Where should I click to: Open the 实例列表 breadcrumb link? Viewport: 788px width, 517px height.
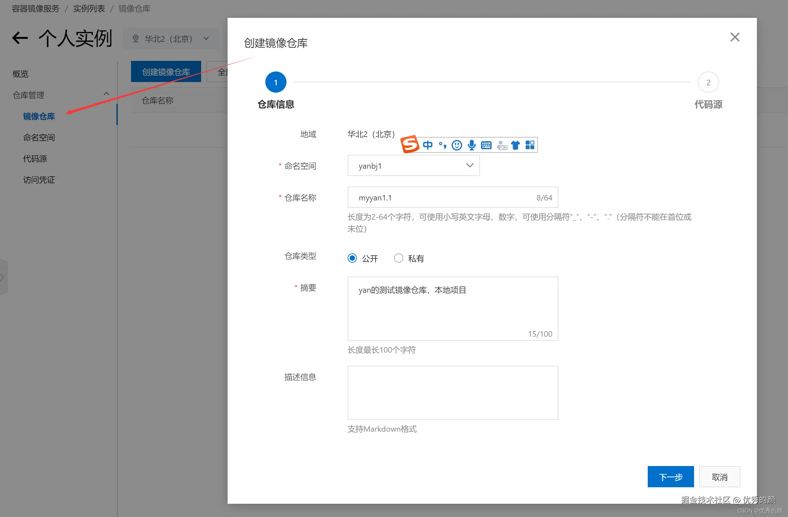click(88, 9)
